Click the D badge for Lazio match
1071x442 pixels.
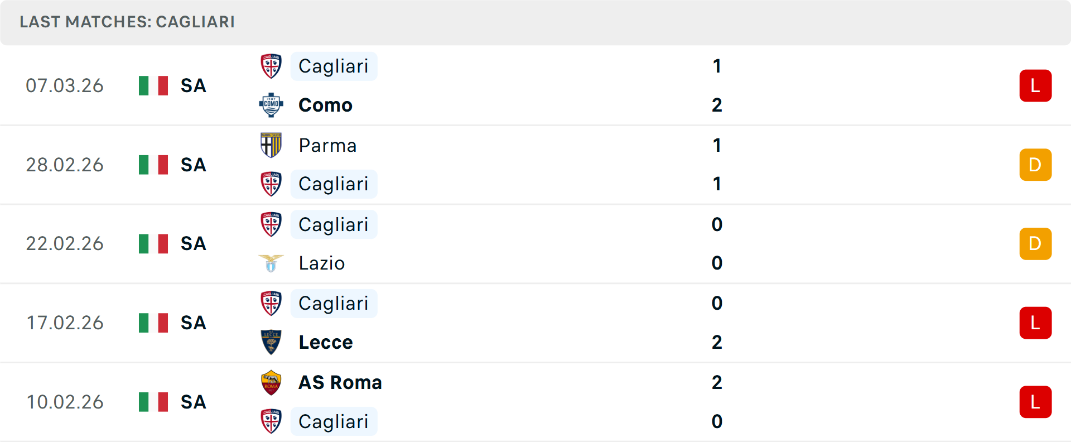tap(1035, 244)
